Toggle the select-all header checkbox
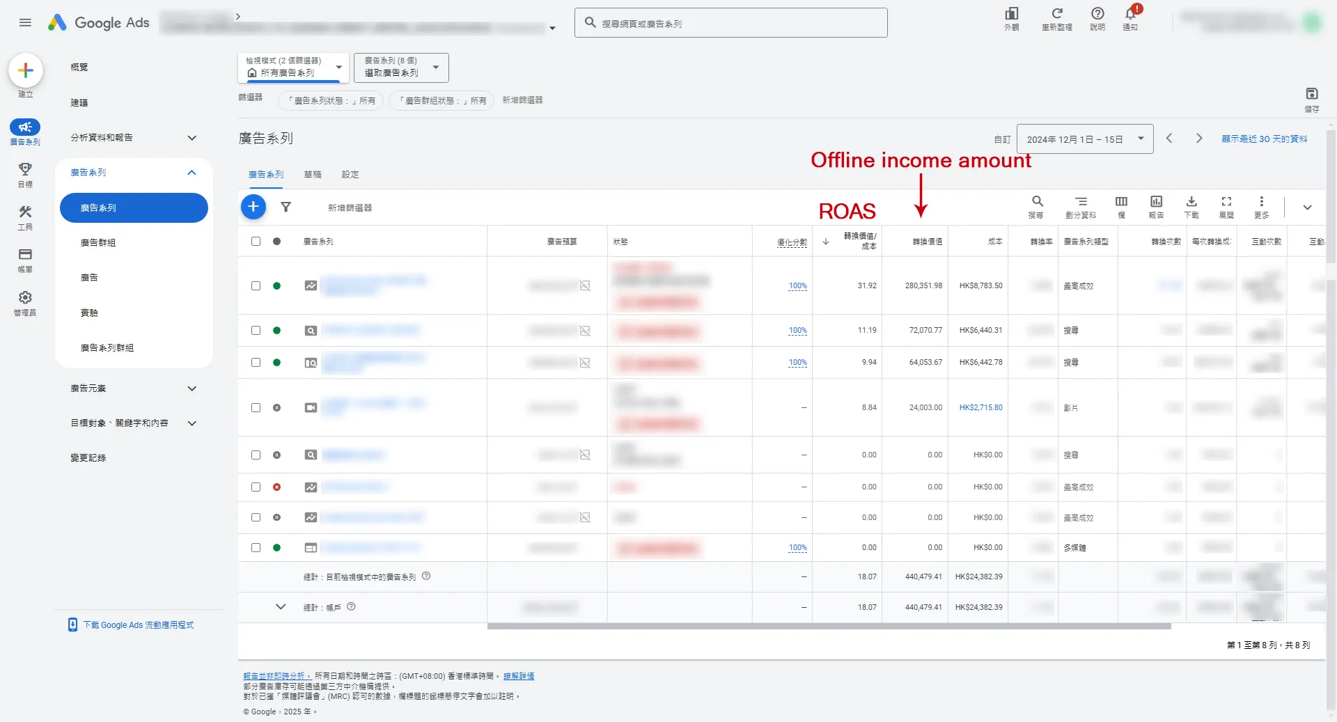This screenshot has width=1337, height=722. tap(256, 241)
